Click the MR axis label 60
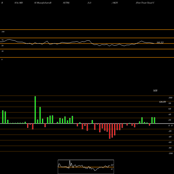Screen dimensions: 174x174 pyautogui.click(x=170, y=109)
